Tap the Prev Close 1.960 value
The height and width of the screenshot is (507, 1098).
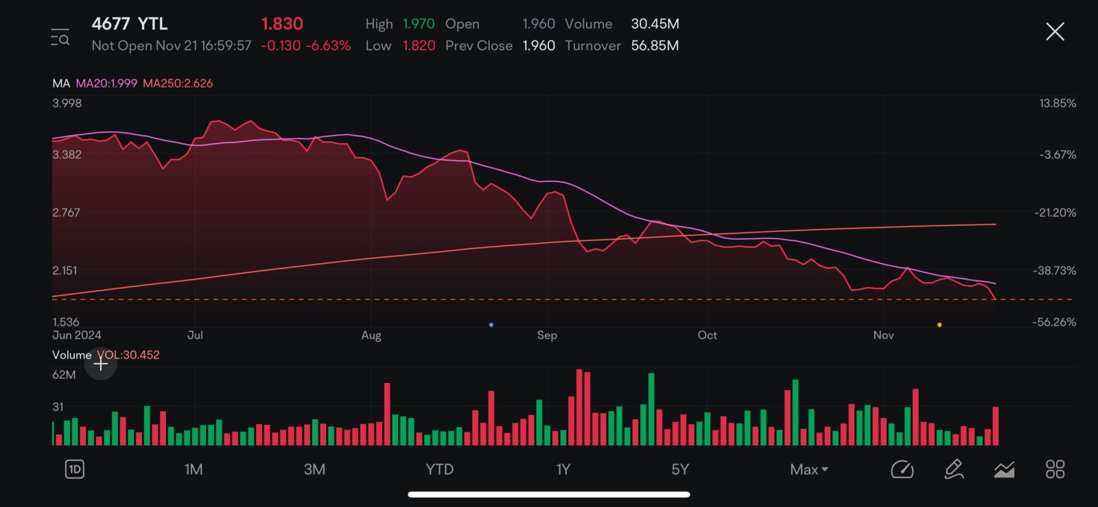[539, 46]
